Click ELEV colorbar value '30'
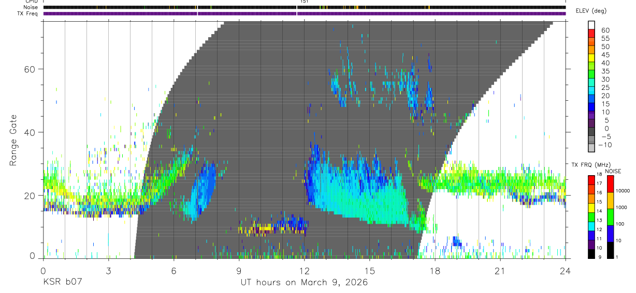 [x=605, y=80]
